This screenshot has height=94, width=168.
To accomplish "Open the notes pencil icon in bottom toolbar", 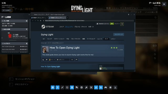I will tap(62, 87).
